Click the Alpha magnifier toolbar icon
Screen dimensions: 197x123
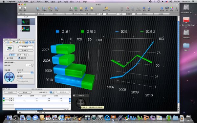click(x=128, y=8)
